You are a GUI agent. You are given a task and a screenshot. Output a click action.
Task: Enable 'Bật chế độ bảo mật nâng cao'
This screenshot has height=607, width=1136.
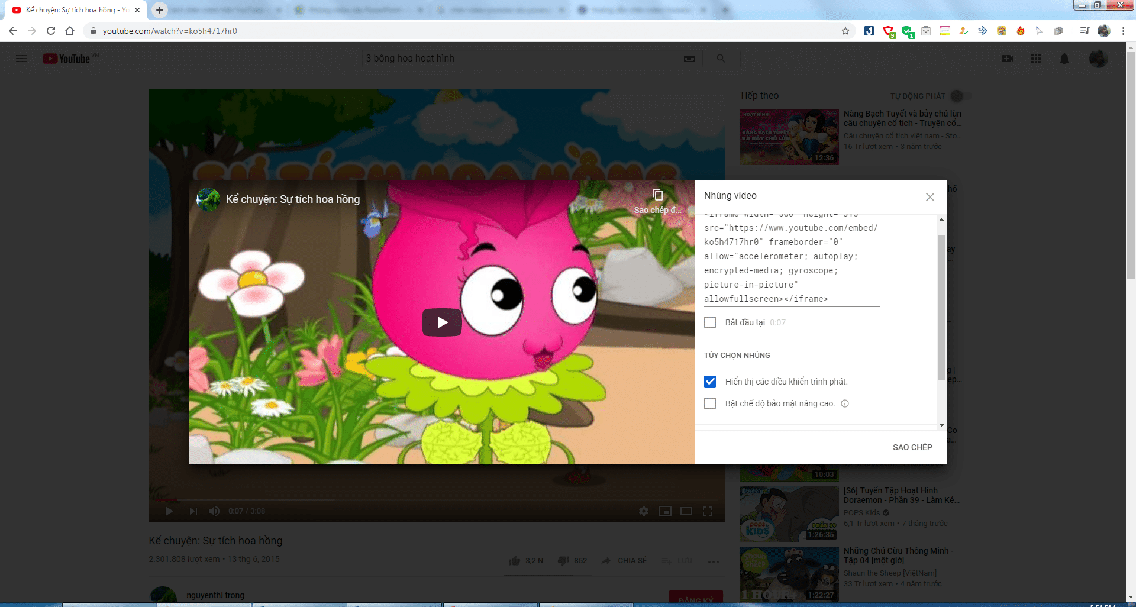[710, 403]
